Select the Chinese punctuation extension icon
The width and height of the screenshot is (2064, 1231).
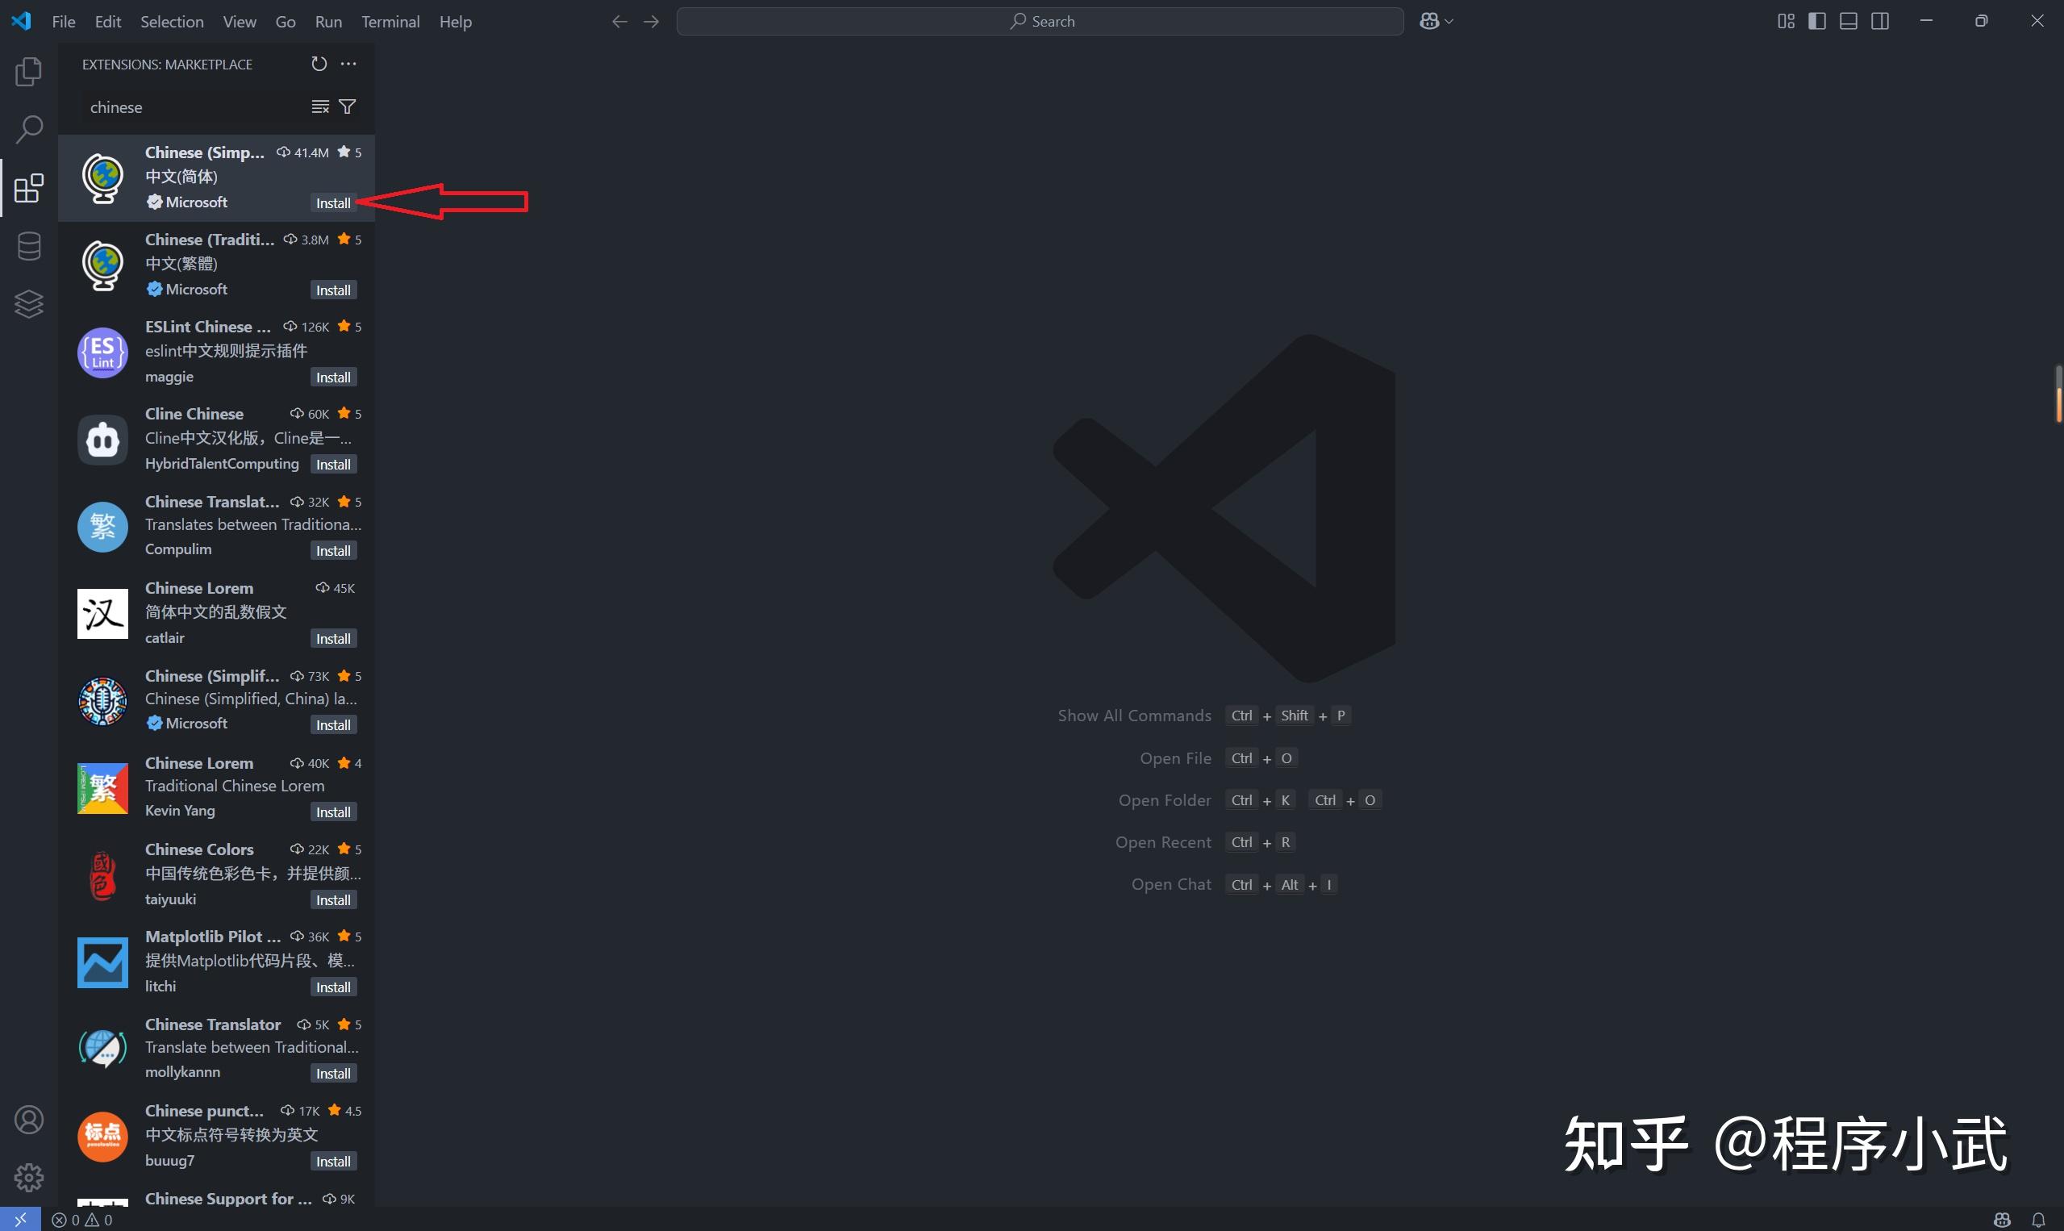tap(102, 1137)
